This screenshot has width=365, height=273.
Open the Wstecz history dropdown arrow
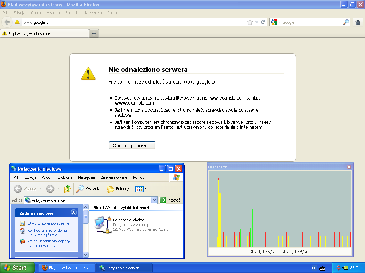coord(40,189)
